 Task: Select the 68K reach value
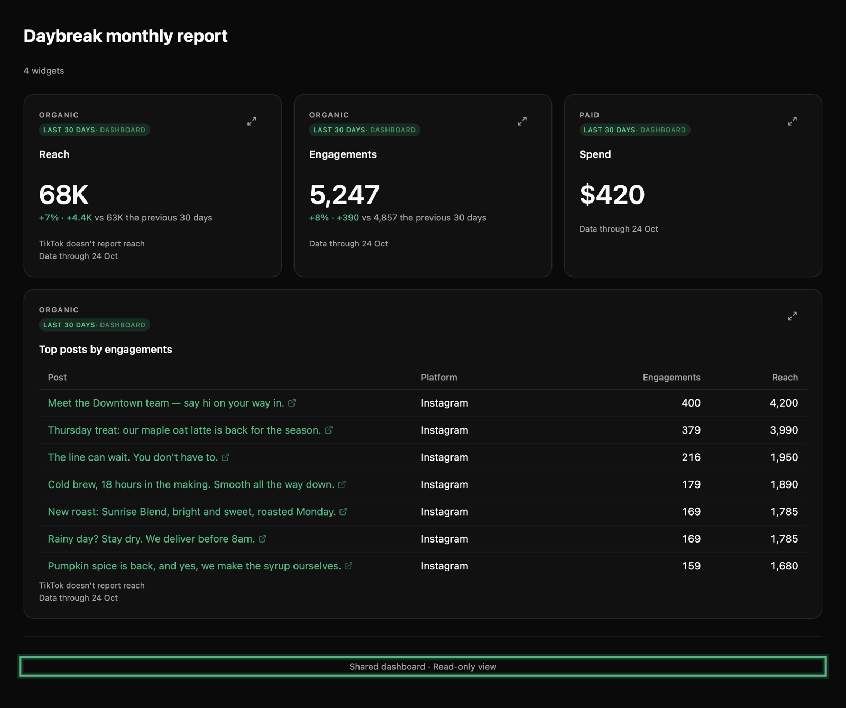click(63, 195)
